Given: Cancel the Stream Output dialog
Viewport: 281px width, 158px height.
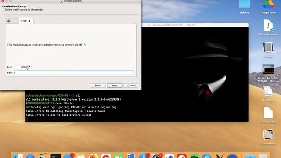Looking at the screenshot, I should 131,86.
